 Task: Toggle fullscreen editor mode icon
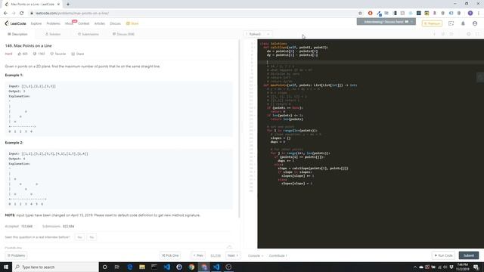[477, 34]
